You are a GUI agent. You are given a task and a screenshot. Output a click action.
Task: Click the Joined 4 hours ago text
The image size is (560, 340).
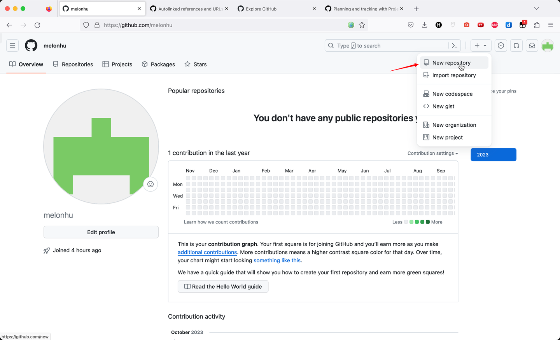coord(77,250)
